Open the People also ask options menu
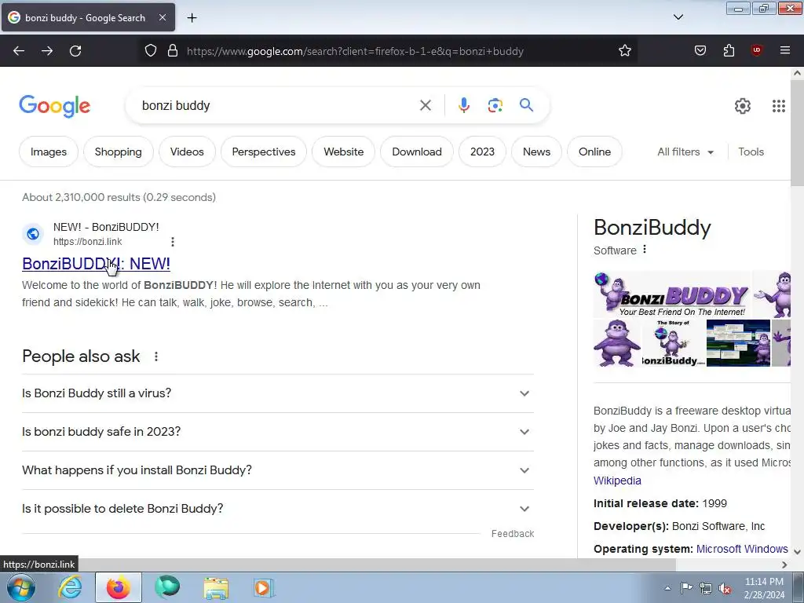This screenshot has width=804, height=603. tap(156, 356)
